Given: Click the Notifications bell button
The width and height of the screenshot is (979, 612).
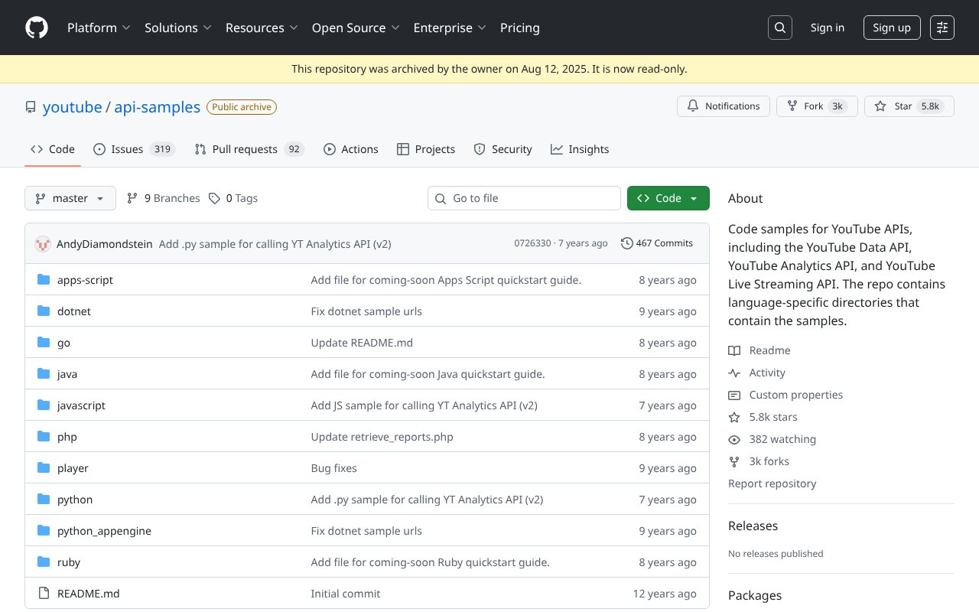Looking at the screenshot, I should [722, 106].
